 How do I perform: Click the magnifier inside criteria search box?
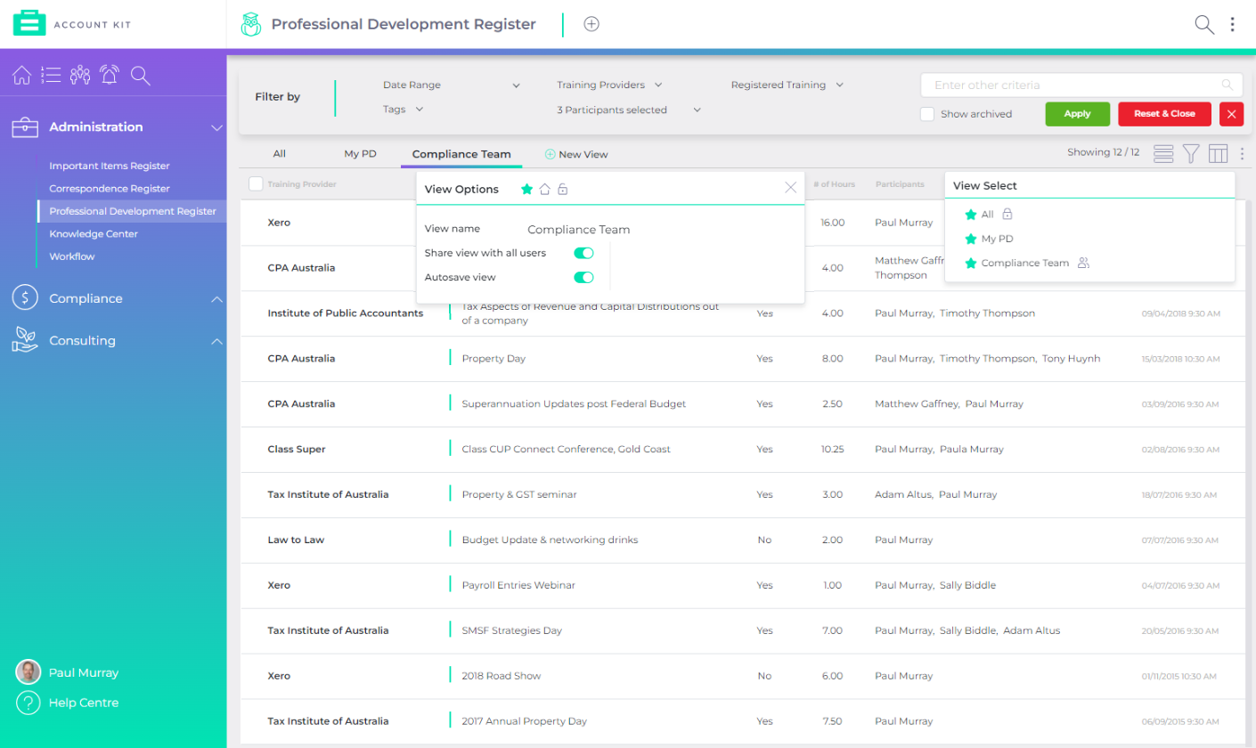tap(1227, 85)
